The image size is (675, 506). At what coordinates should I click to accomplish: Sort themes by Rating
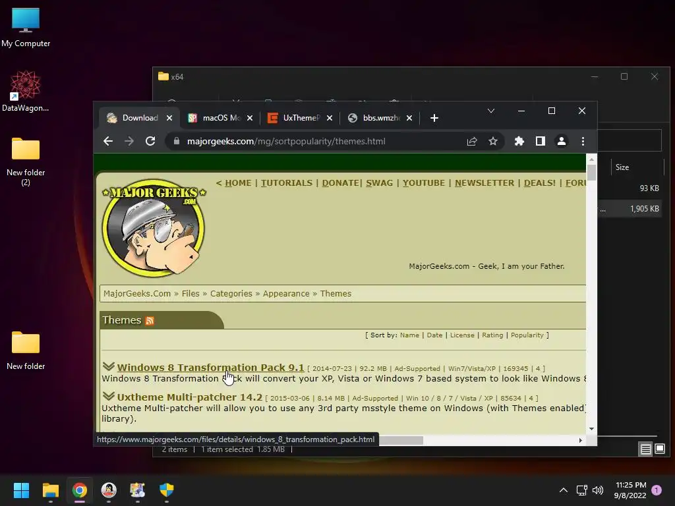(x=492, y=335)
